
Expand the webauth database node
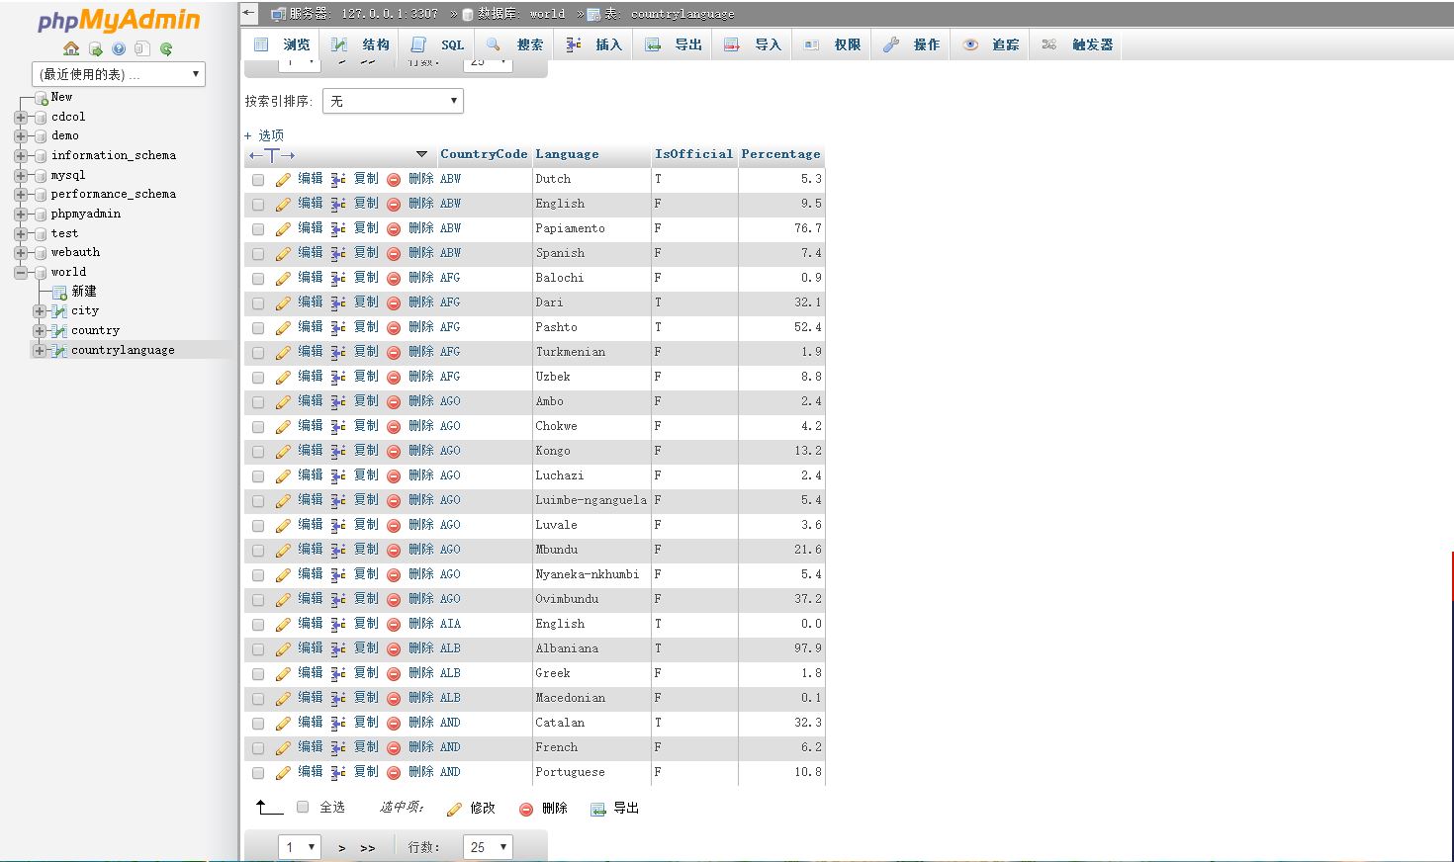click(x=21, y=252)
